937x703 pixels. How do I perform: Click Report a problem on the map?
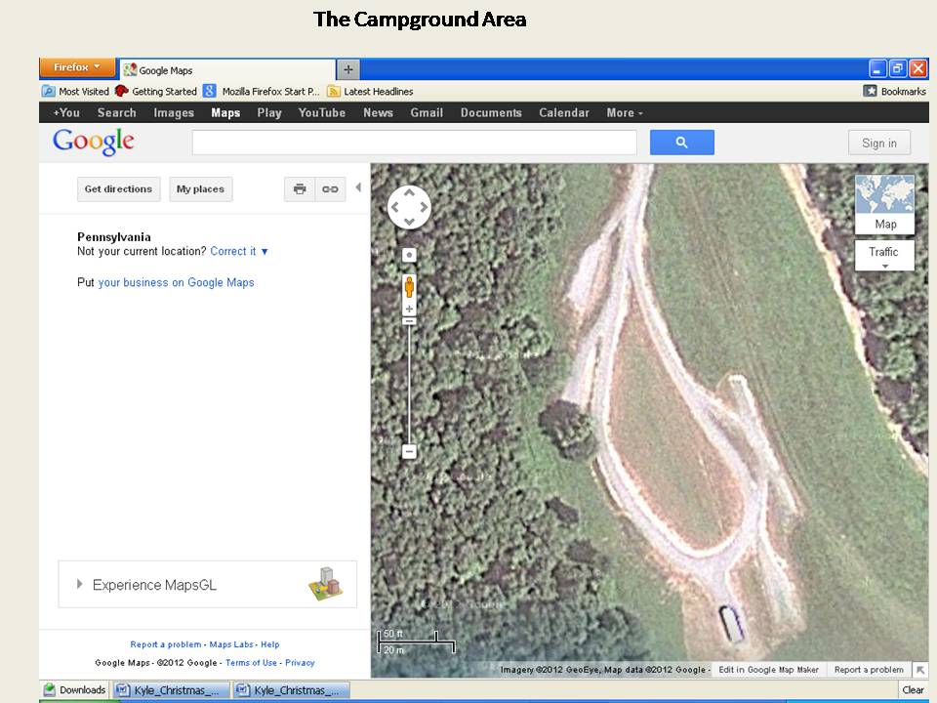tap(869, 670)
